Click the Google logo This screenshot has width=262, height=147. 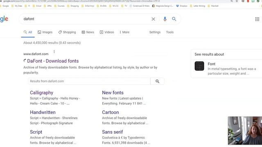[4, 19]
